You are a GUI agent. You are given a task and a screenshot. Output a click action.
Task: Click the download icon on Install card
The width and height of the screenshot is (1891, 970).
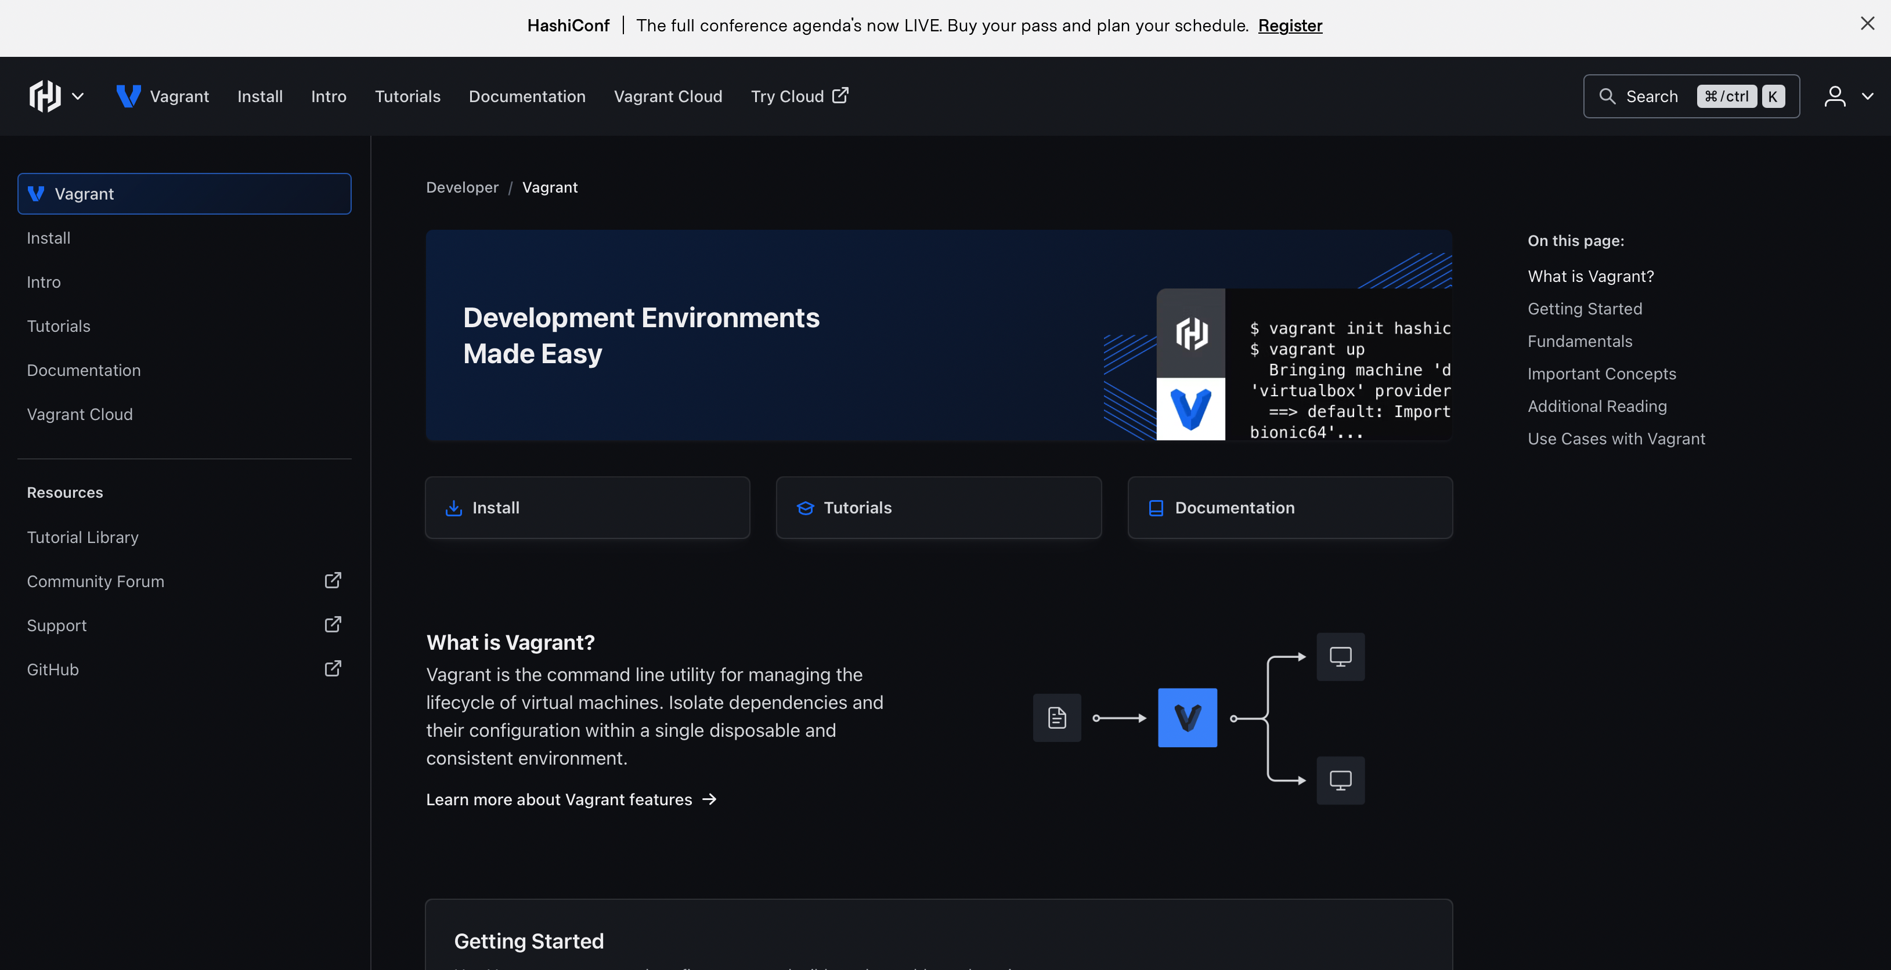click(454, 508)
